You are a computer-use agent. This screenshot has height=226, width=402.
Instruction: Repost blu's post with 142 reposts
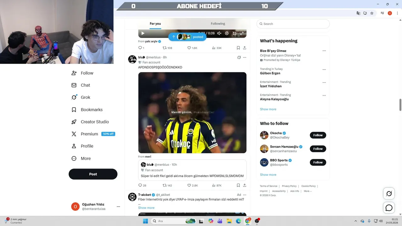(167, 186)
